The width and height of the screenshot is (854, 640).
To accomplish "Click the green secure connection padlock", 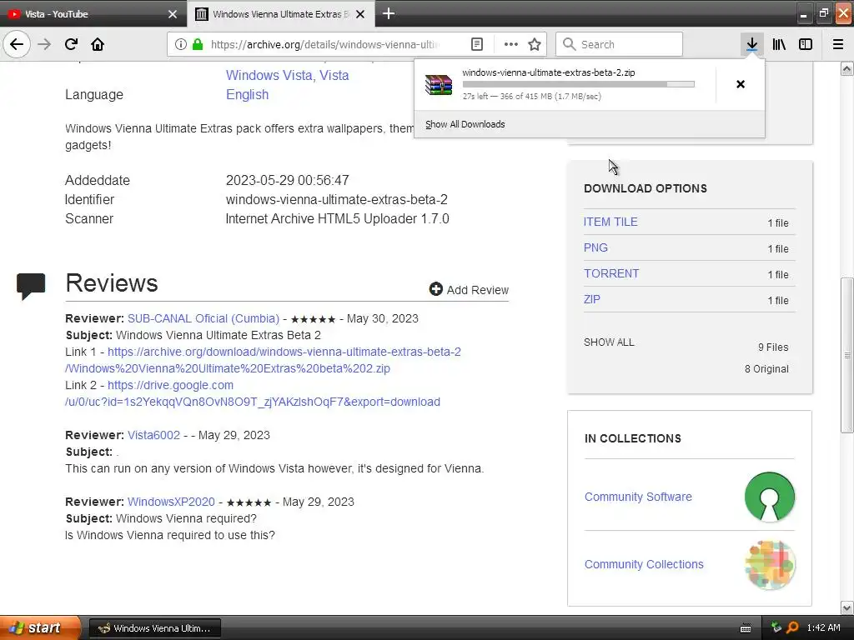I will [198, 44].
